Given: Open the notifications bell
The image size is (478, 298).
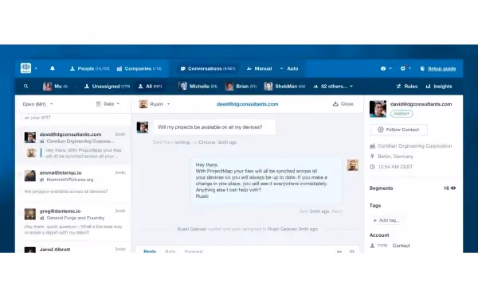Looking at the screenshot, I should (53, 68).
